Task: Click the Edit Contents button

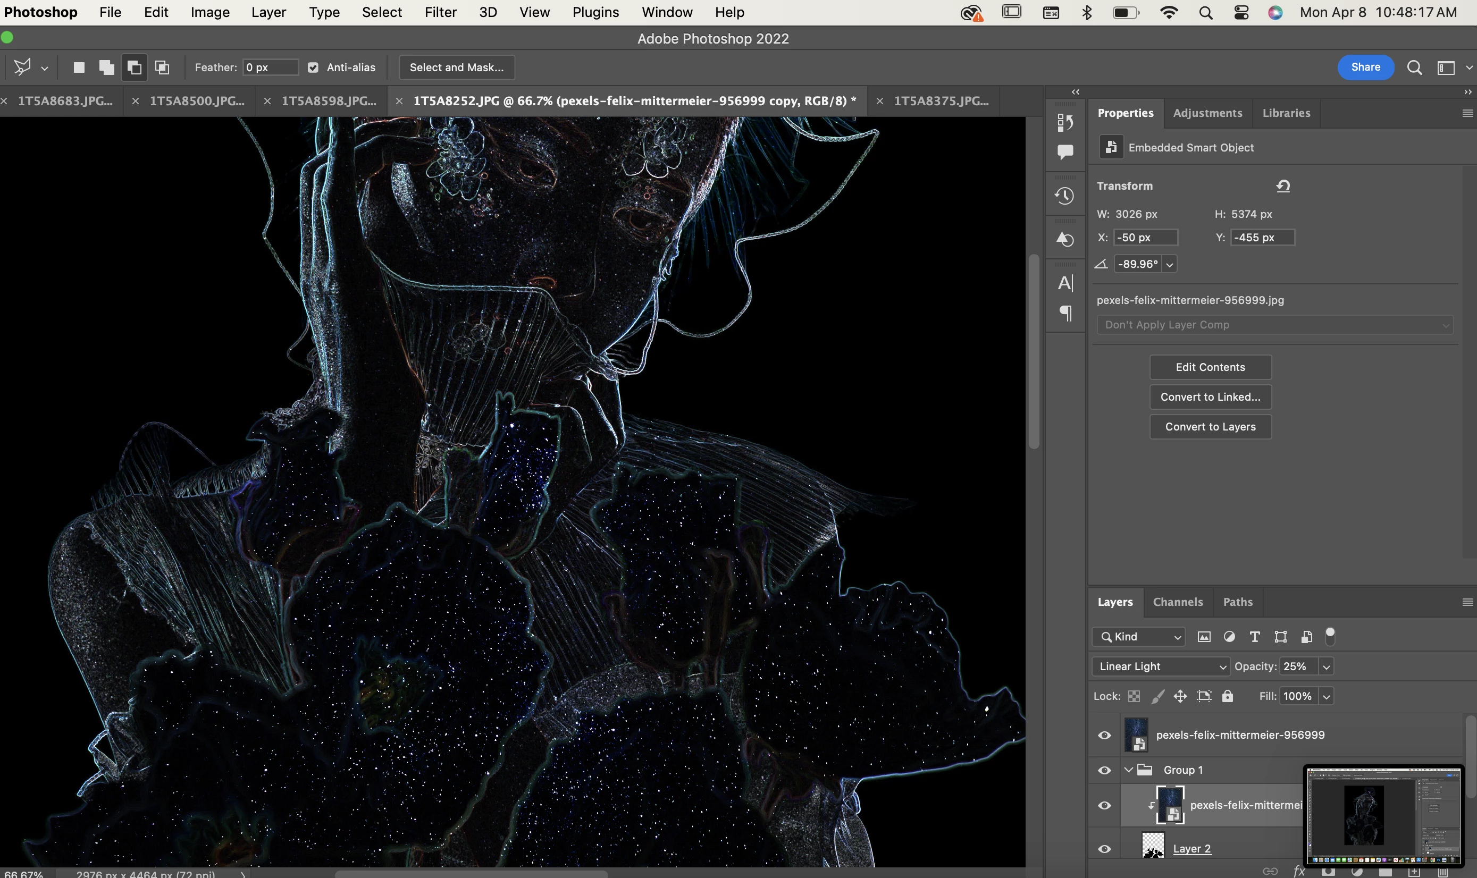Action: click(1210, 367)
